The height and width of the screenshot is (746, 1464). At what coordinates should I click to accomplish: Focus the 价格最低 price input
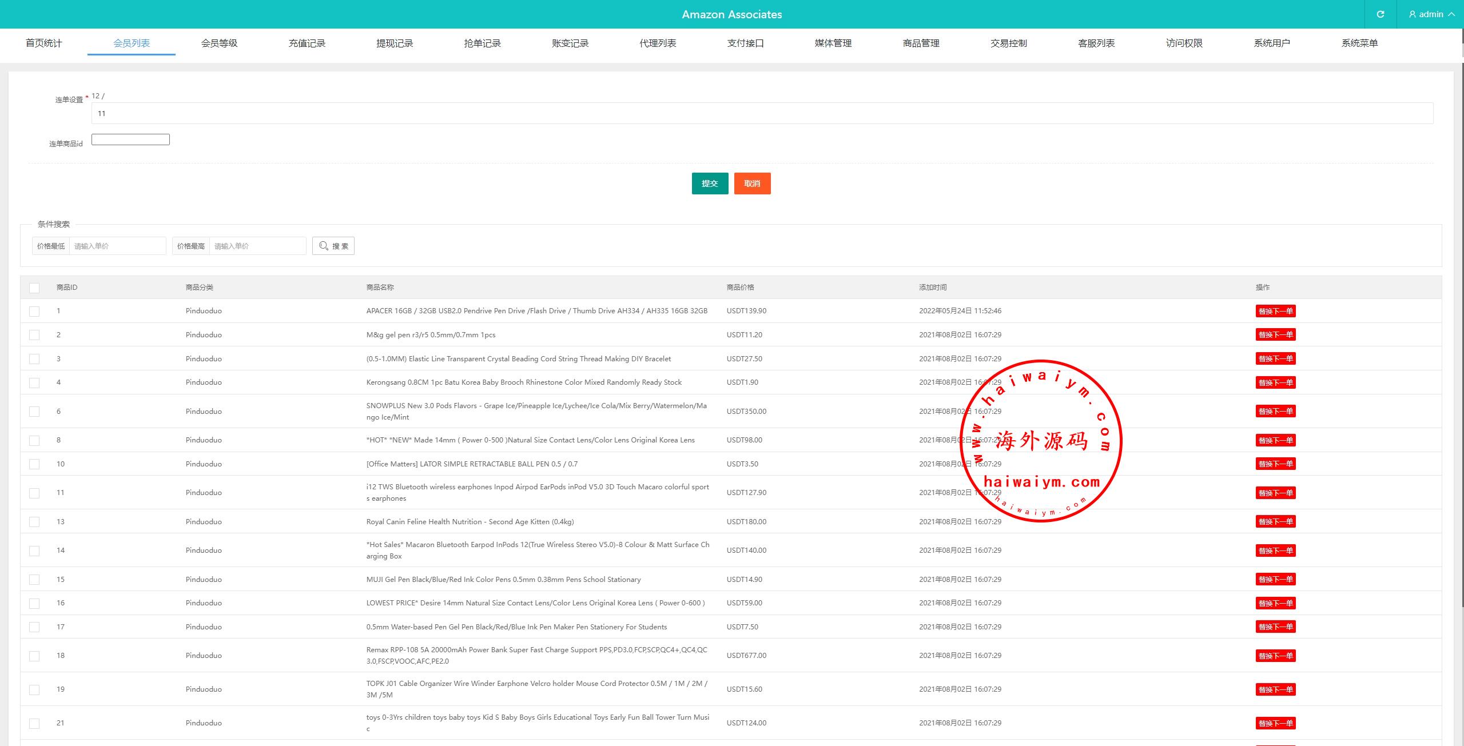(x=117, y=246)
